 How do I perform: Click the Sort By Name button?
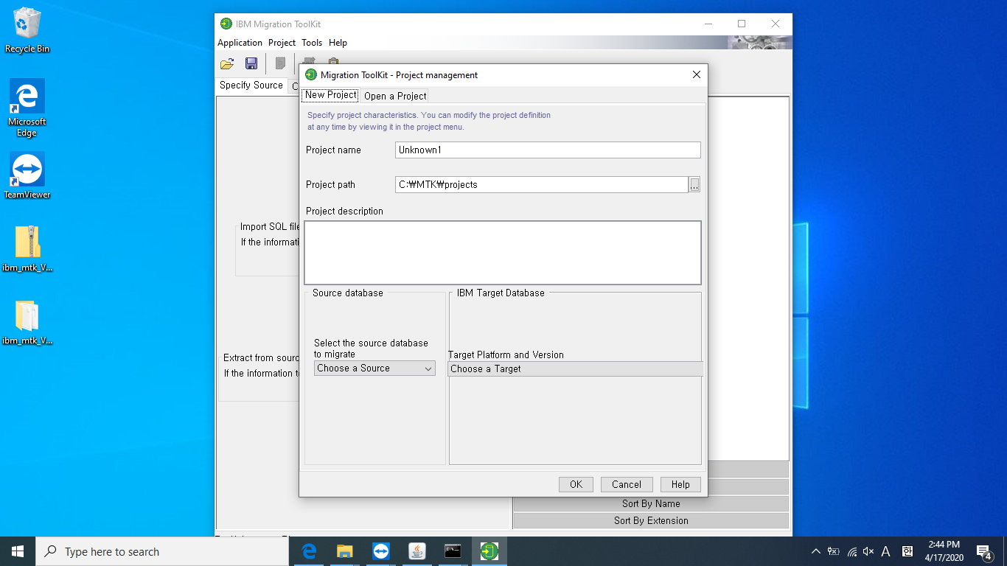pos(651,504)
